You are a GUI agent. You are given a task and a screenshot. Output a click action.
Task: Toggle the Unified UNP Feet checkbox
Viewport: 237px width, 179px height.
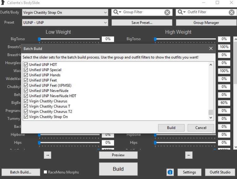pos(26,80)
